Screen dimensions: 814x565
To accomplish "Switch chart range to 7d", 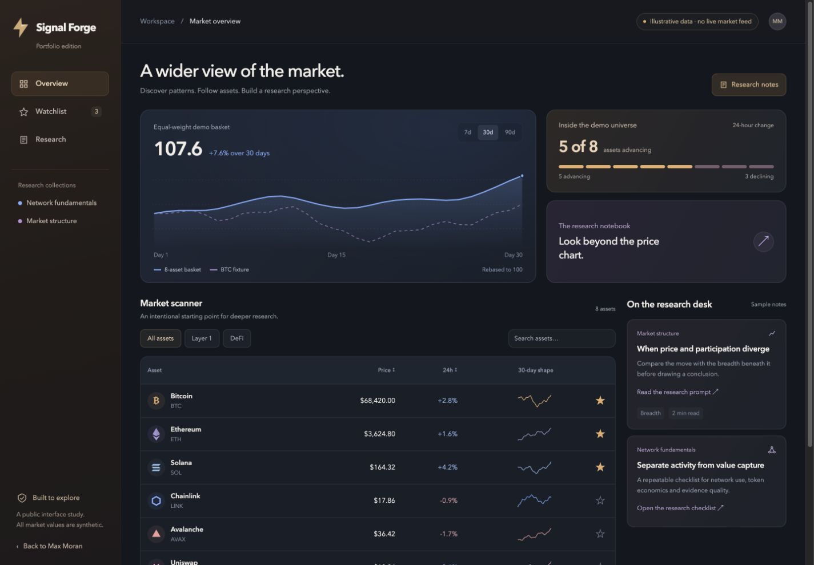I will [468, 132].
